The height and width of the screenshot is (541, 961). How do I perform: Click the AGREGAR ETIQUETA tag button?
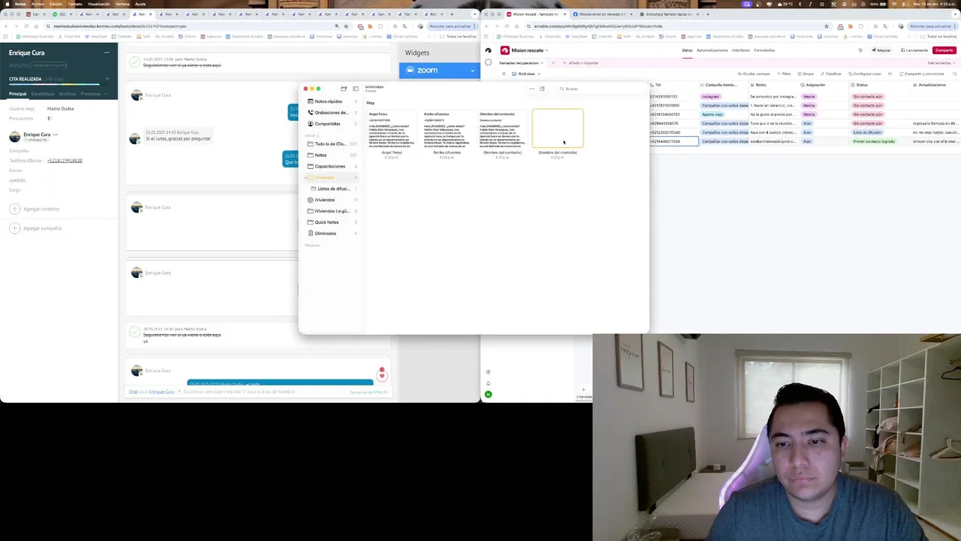pyautogui.click(x=50, y=65)
